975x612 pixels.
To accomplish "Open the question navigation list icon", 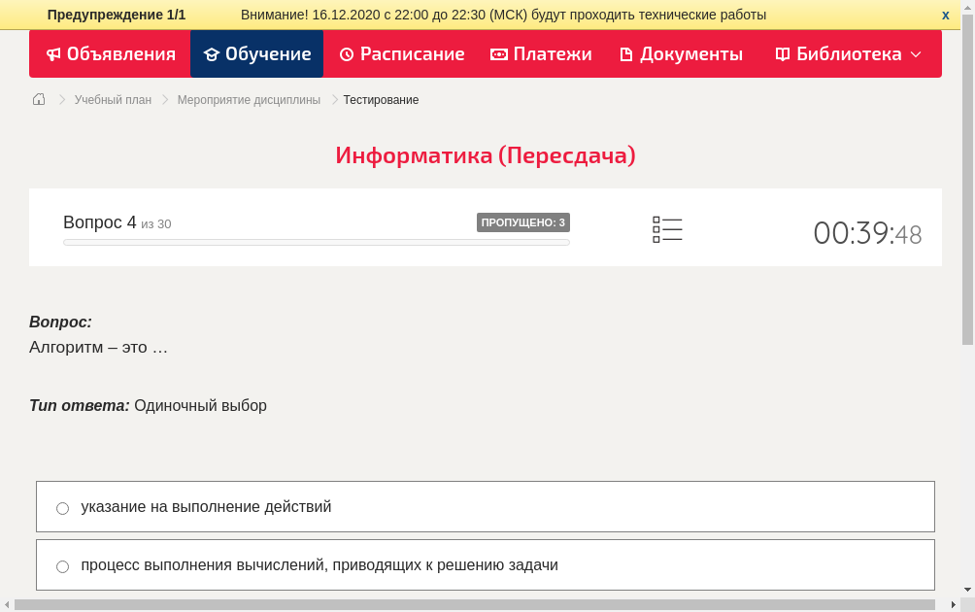I will [x=667, y=229].
